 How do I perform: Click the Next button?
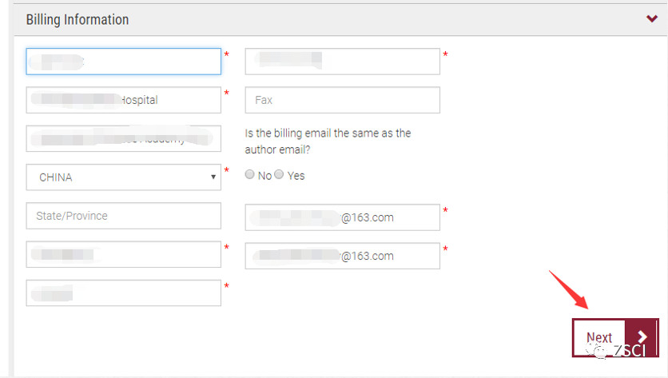pos(599,337)
